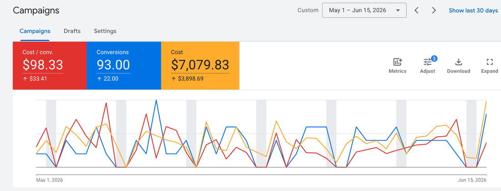The image size is (501, 191).
Task: Click the May 1, 2026 axis label
Action: point(50,180)
